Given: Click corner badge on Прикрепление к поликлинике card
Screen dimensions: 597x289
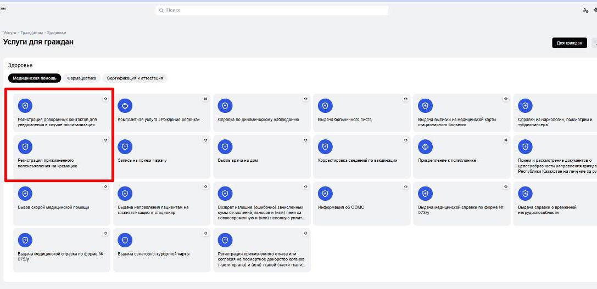Looking at the screenshot, I should pyautogui.click(x=506, y=140).
